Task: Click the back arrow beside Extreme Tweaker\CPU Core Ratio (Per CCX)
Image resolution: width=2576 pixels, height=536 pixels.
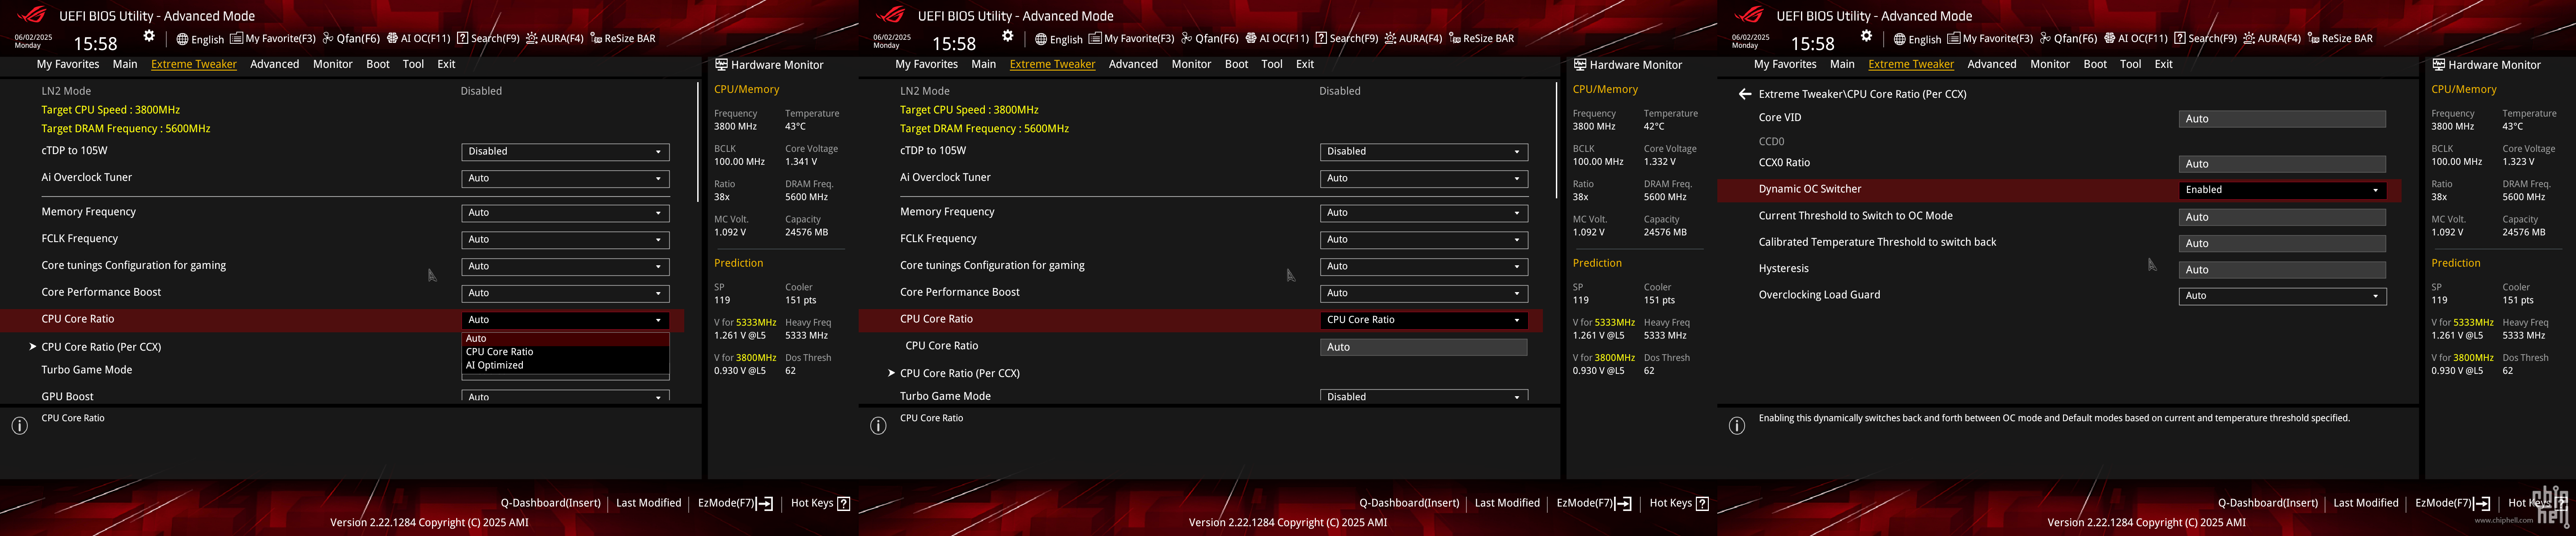Action: [1744, 94]
